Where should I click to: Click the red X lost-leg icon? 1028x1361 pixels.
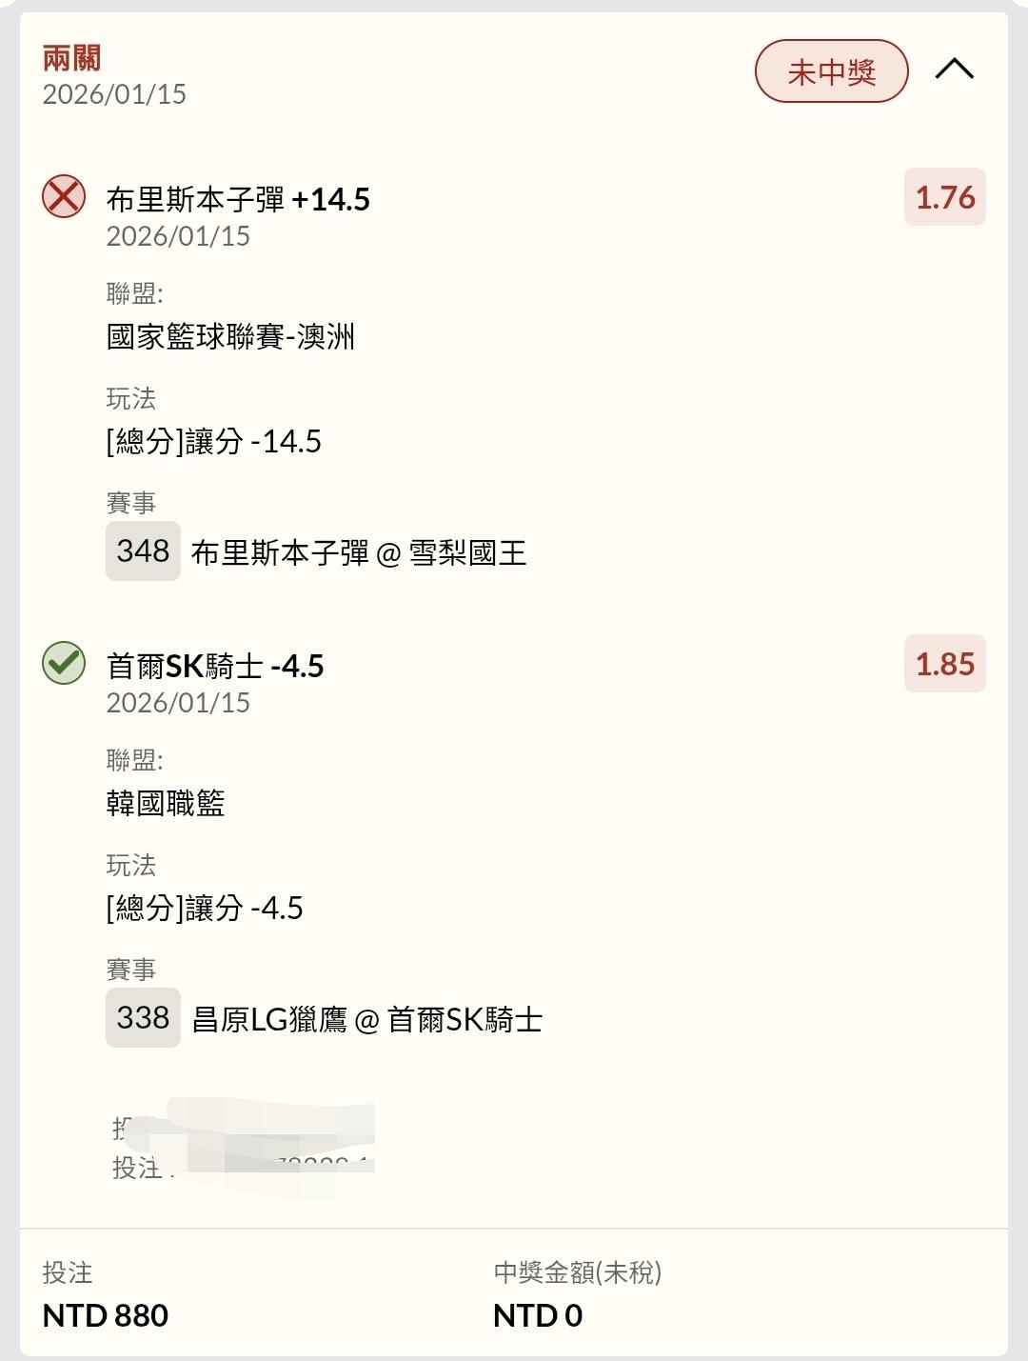tap(64, 197)
